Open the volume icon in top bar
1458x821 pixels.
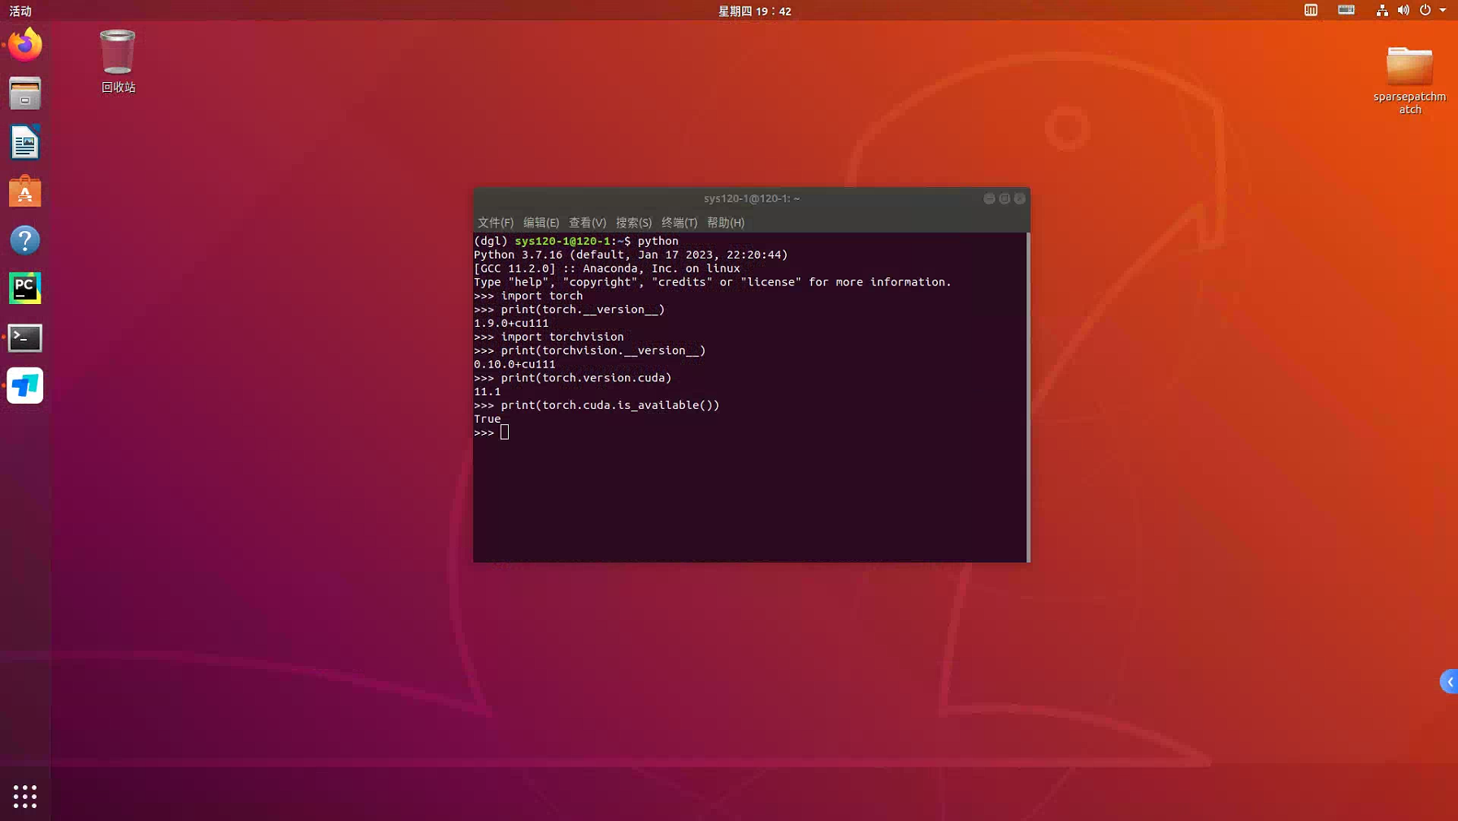pos(1404,11)
